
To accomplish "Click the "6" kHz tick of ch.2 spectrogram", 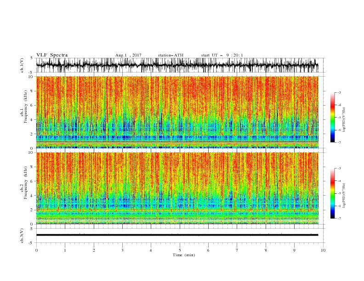I will point(32,181).
